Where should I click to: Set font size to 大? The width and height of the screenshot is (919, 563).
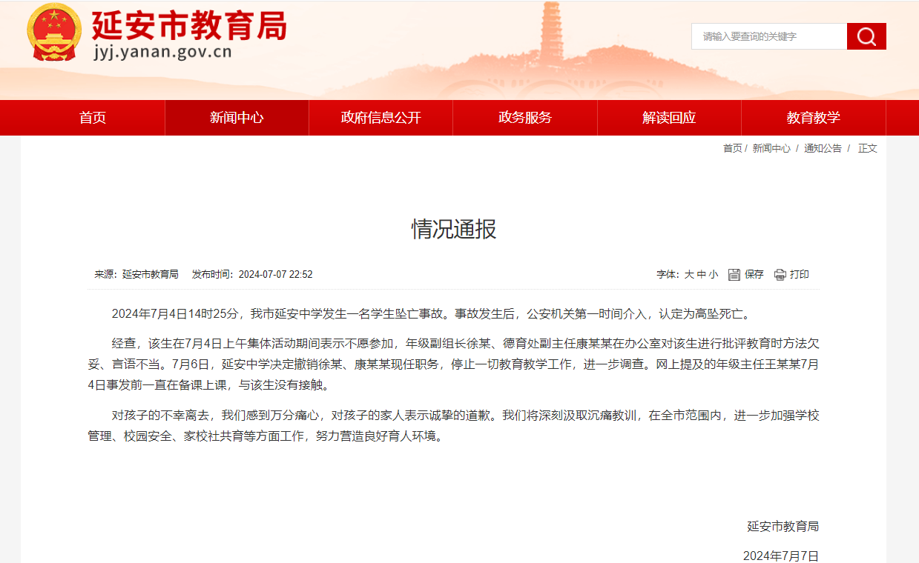689,274
